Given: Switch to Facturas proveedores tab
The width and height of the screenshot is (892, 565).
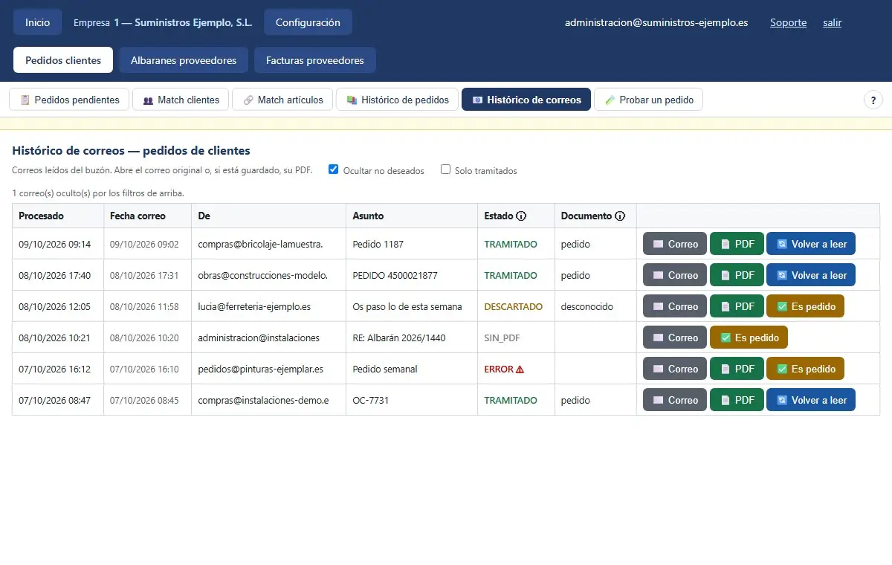Looking at the screenshot, I should pyautogui.click(x=315, y=60).
